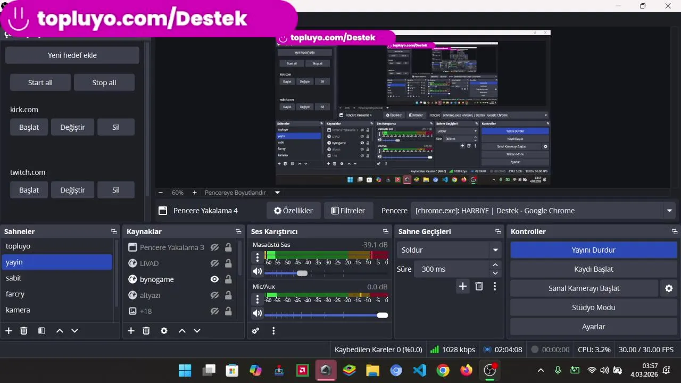Move selected scene down in Sahneler
The height and width of the screenshot is (383, 681).
pos(74,331)
